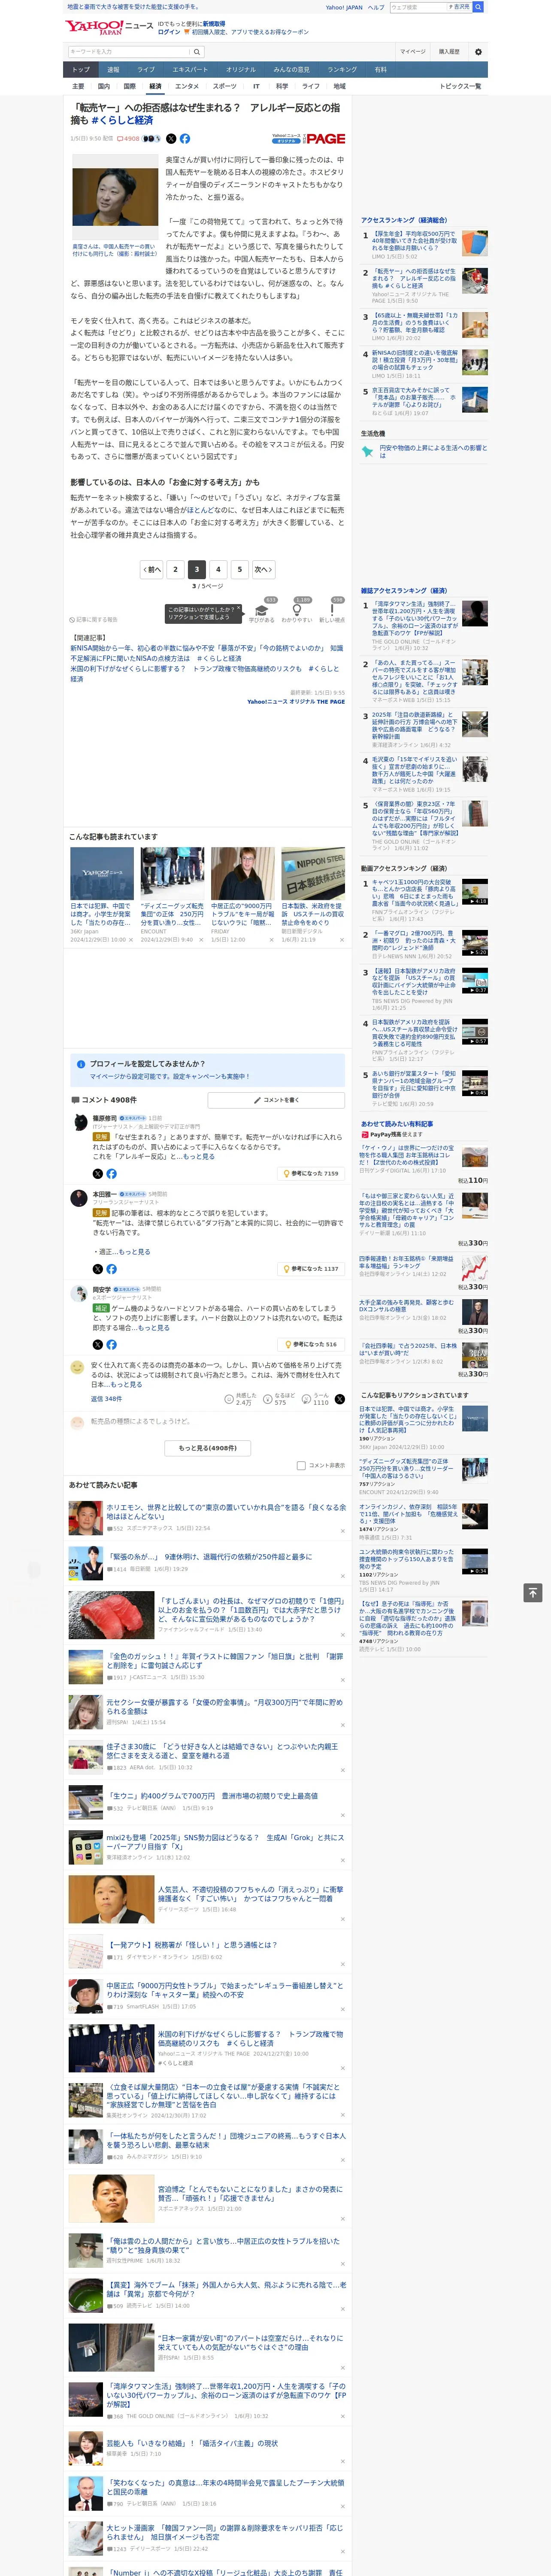This screenshot has width=551, height=2576.
Task: Open the settings gear icon in the header
Action: (x=477, y=52)
